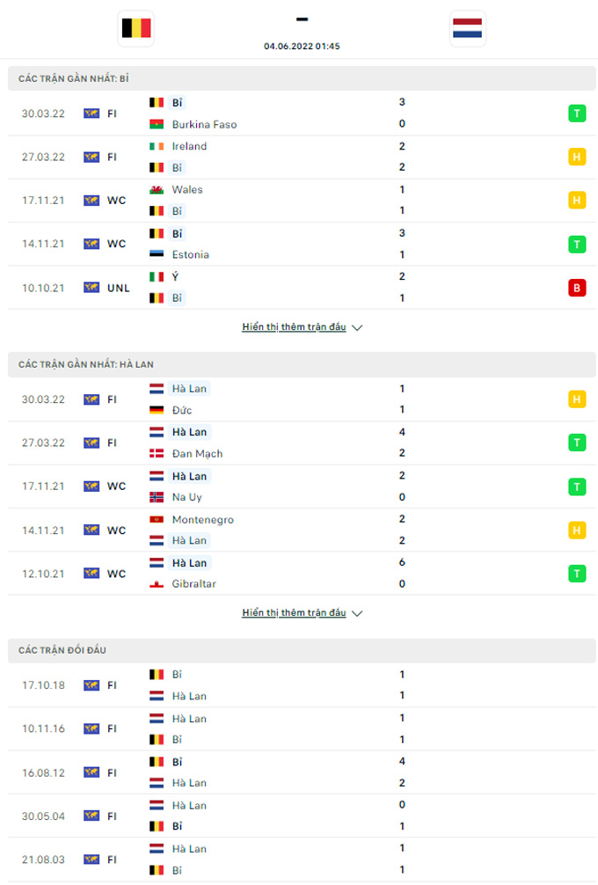Expand more matches under the Bỉ section
598x885 pixels.
point(294,327)
